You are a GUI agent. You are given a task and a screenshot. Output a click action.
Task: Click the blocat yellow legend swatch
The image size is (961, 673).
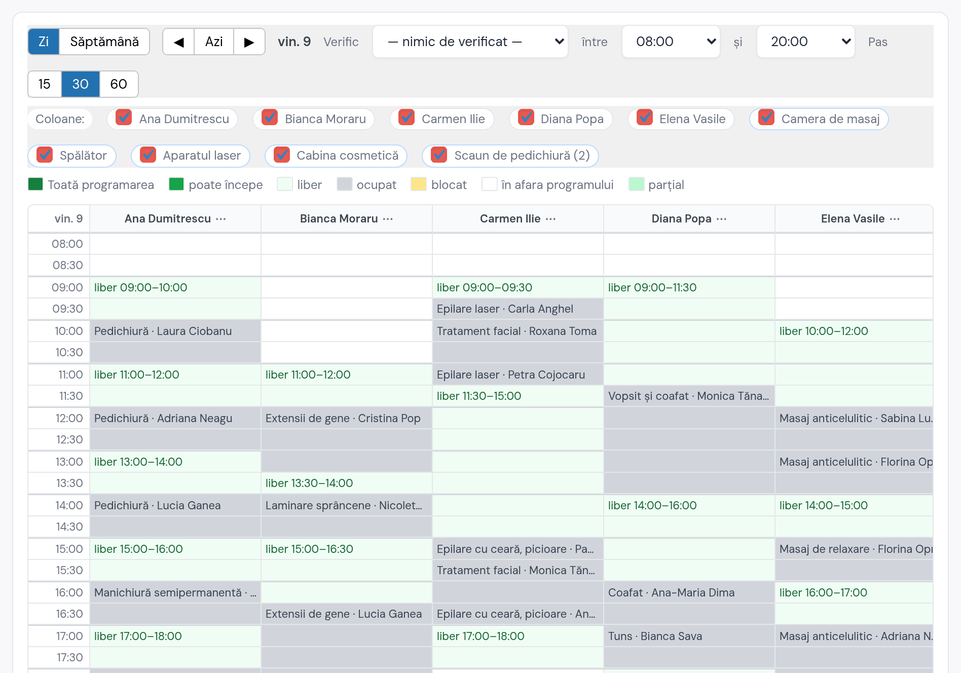pos(419,184)
